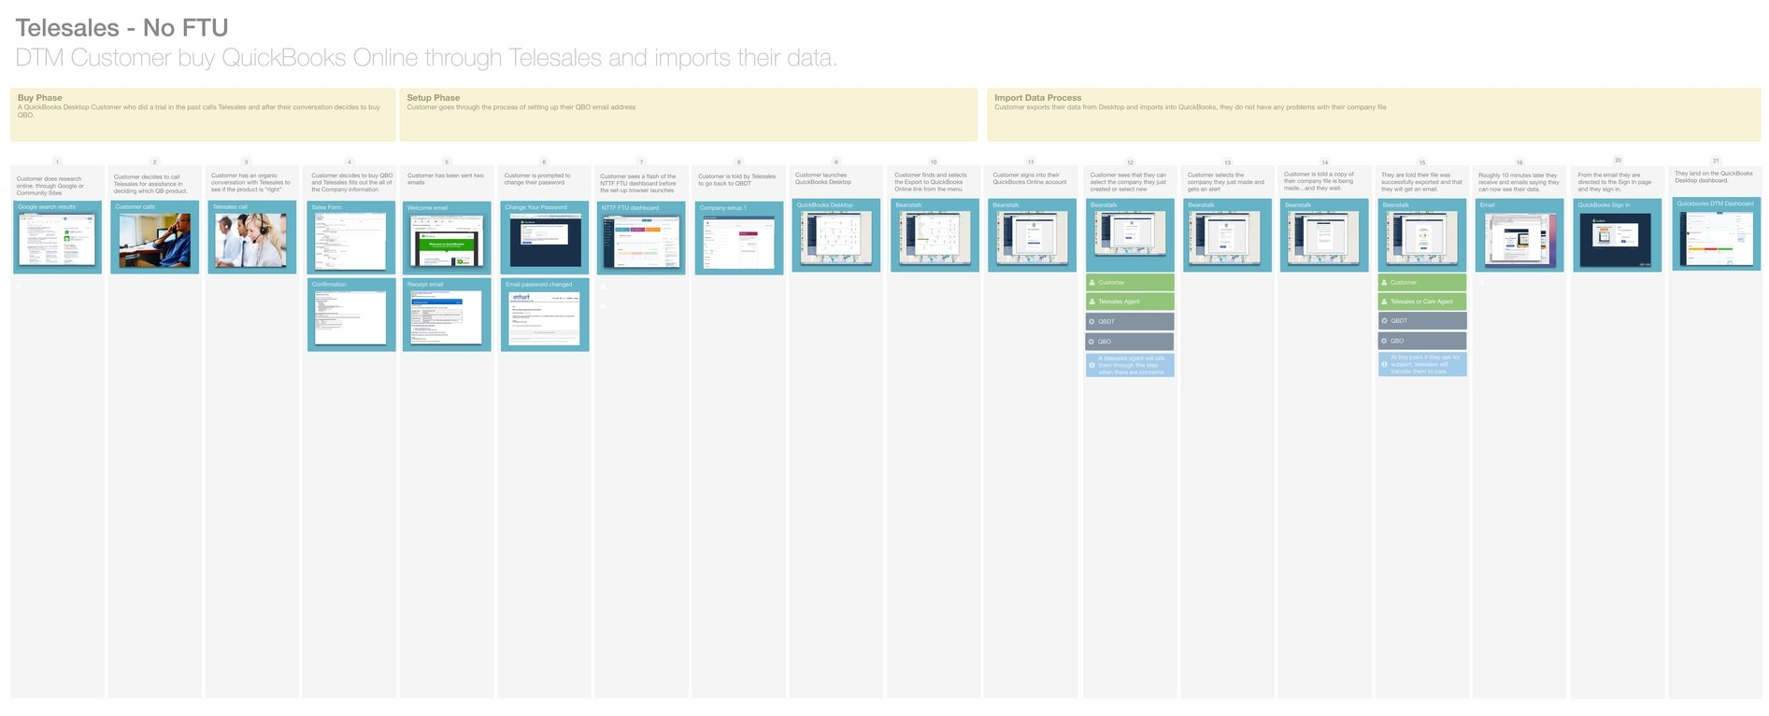Click step number badge 12

coord(1130,162)
